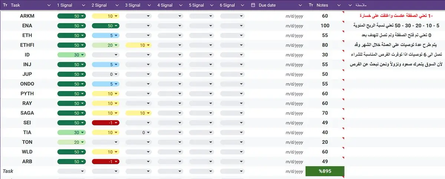Screen dimensions: 445x179
Task: Select the ARKM task cell
Action: tap(27, 16)
